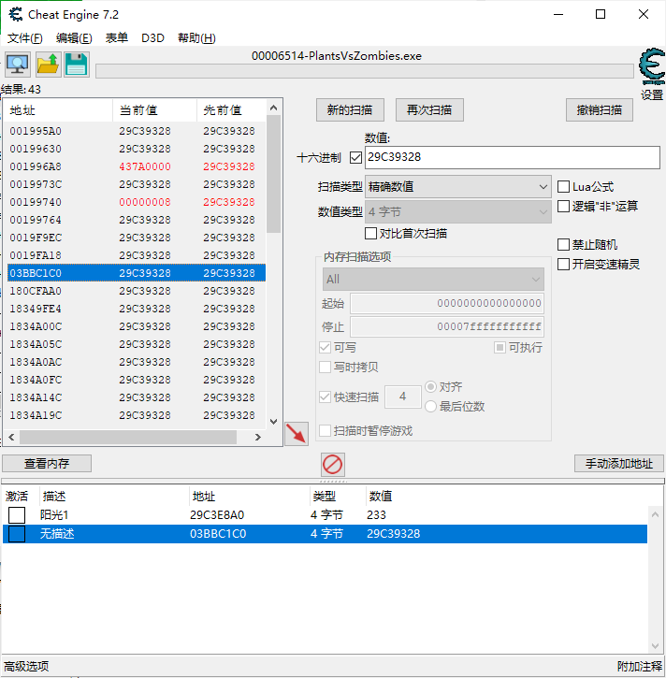
Task: Click the 地址 column header in results
Action: click(x=58, y=110)
